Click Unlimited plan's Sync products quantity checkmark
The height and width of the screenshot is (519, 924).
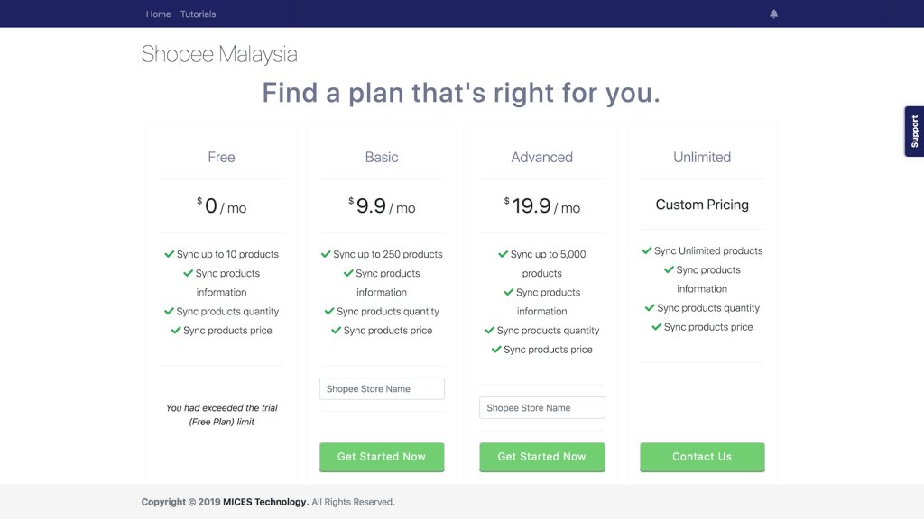(650, 308)
